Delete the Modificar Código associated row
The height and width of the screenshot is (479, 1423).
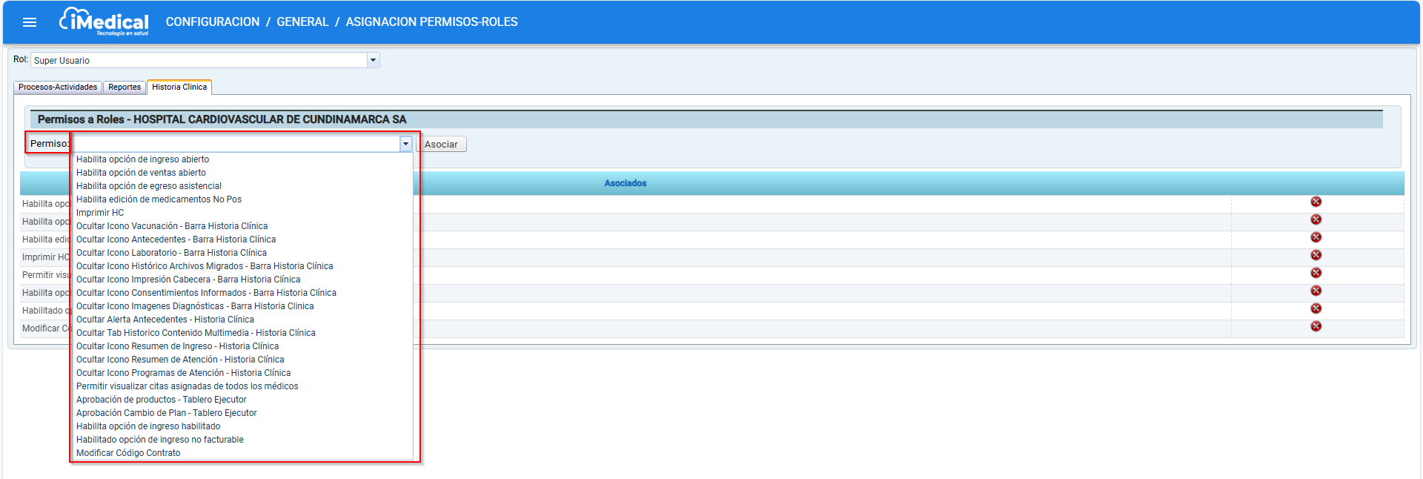(1316, 326)
